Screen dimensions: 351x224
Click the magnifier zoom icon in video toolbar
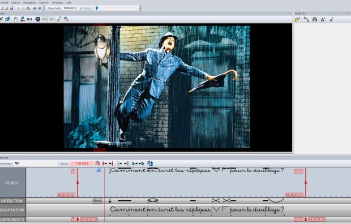pyautogui.click(x=59, y=19)
